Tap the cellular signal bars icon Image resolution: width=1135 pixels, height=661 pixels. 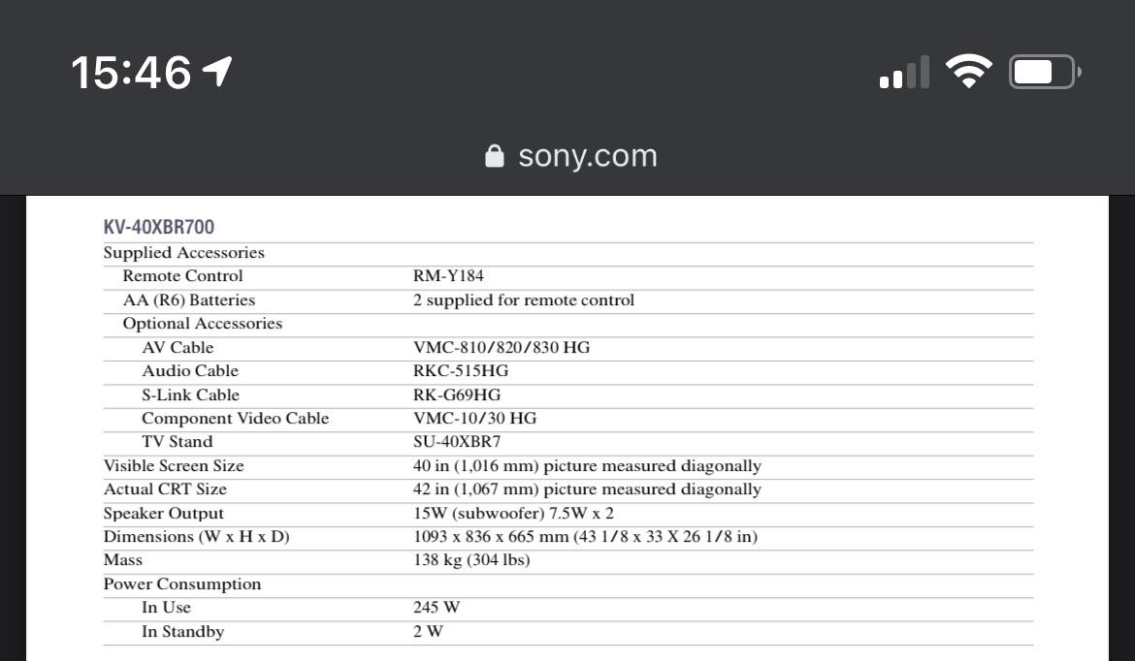(903, 72)
